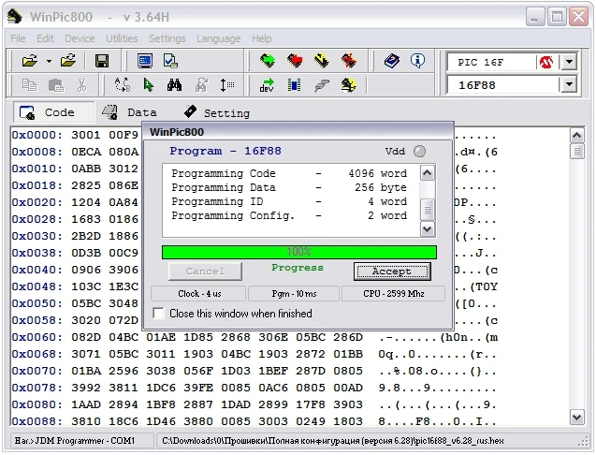Image resolution: width=596 pixels, height=455 pixels.
Task: Click the grey feather icon
Action: pos(322,85)
